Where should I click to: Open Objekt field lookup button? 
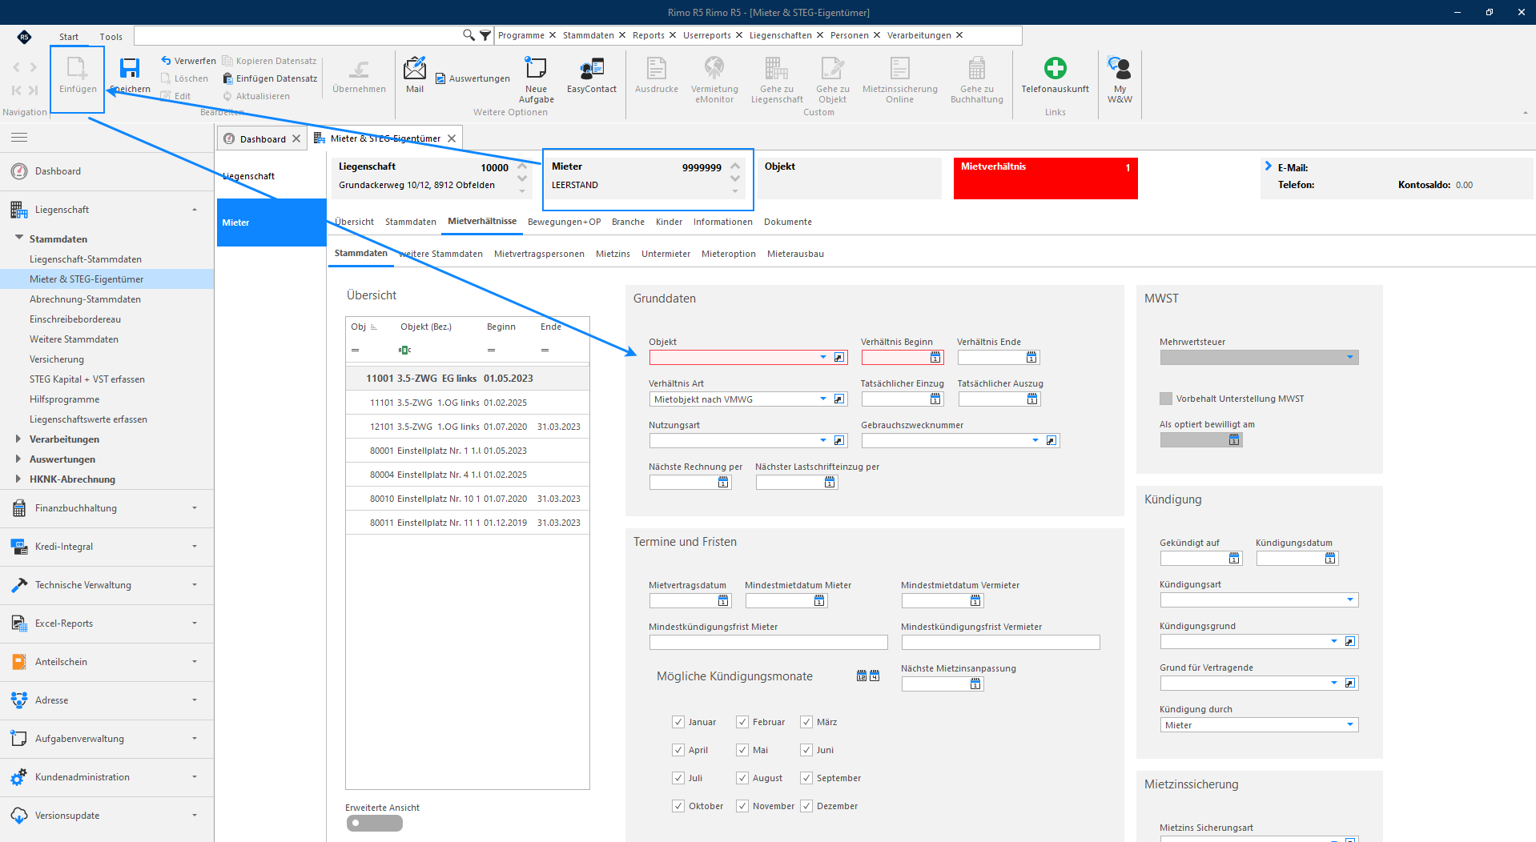[838, 358]
